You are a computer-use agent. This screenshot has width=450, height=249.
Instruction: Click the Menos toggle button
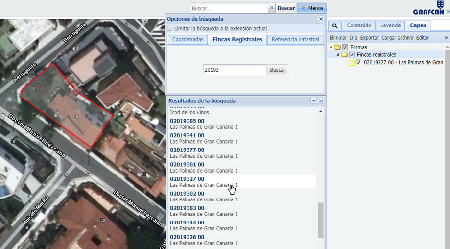[x=312, y=8]
